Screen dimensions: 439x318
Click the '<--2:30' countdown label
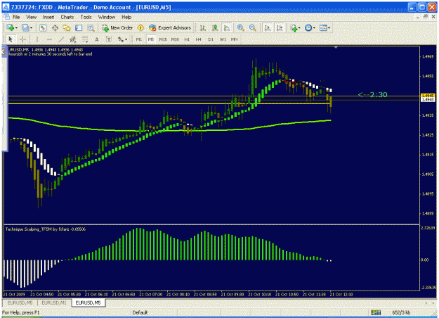pyautogui.click(x=373, y=95)
